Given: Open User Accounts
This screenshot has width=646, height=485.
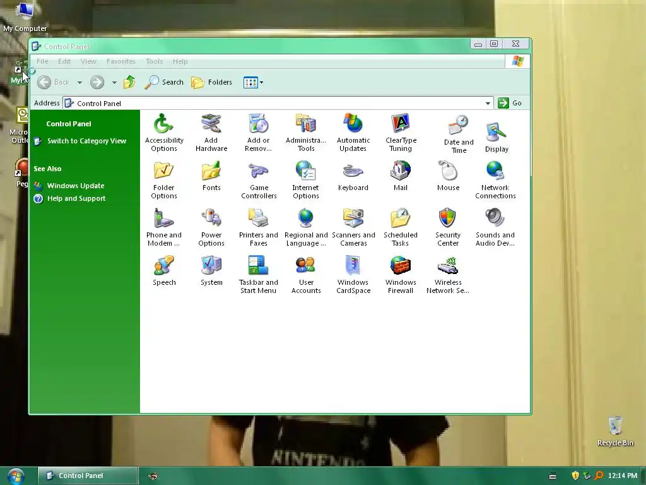Looking at the screenshot, I should pyautogui.click(x=306, y=275).
